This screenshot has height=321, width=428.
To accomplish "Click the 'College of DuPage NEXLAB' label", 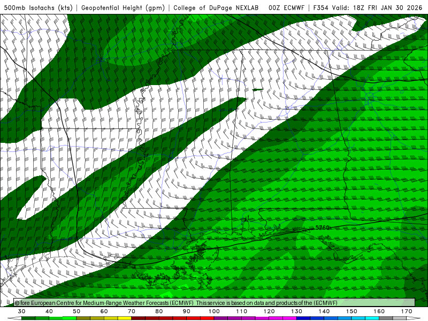I will pos(216,8).
